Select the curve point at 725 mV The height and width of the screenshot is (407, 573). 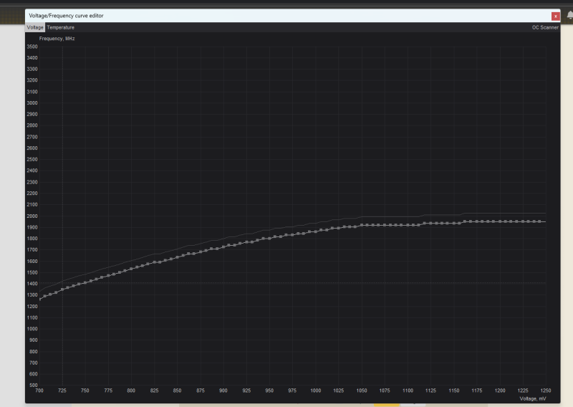click(x=62, y=289)
